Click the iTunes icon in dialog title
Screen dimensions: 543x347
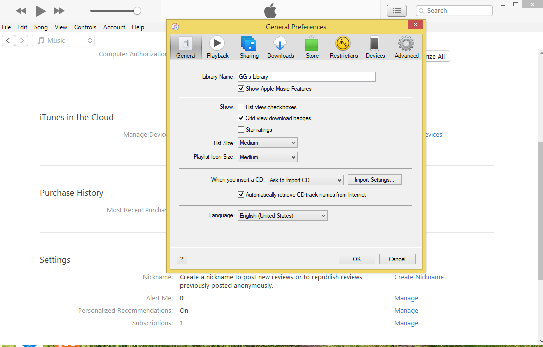click(175, 27)
